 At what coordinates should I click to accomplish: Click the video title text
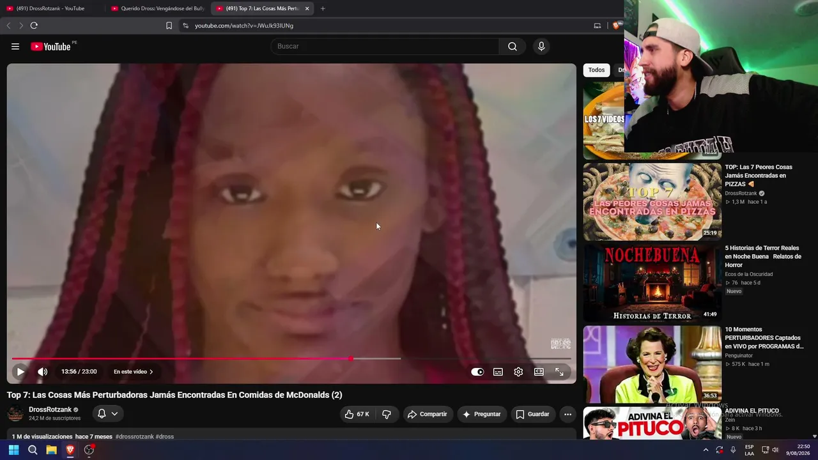point(174,395)
